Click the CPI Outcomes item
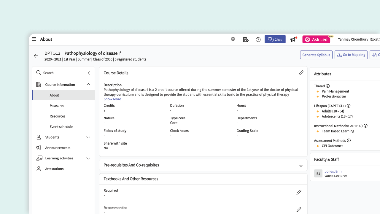The height and width of the screenshot is (214, 380). coord(333,146)
